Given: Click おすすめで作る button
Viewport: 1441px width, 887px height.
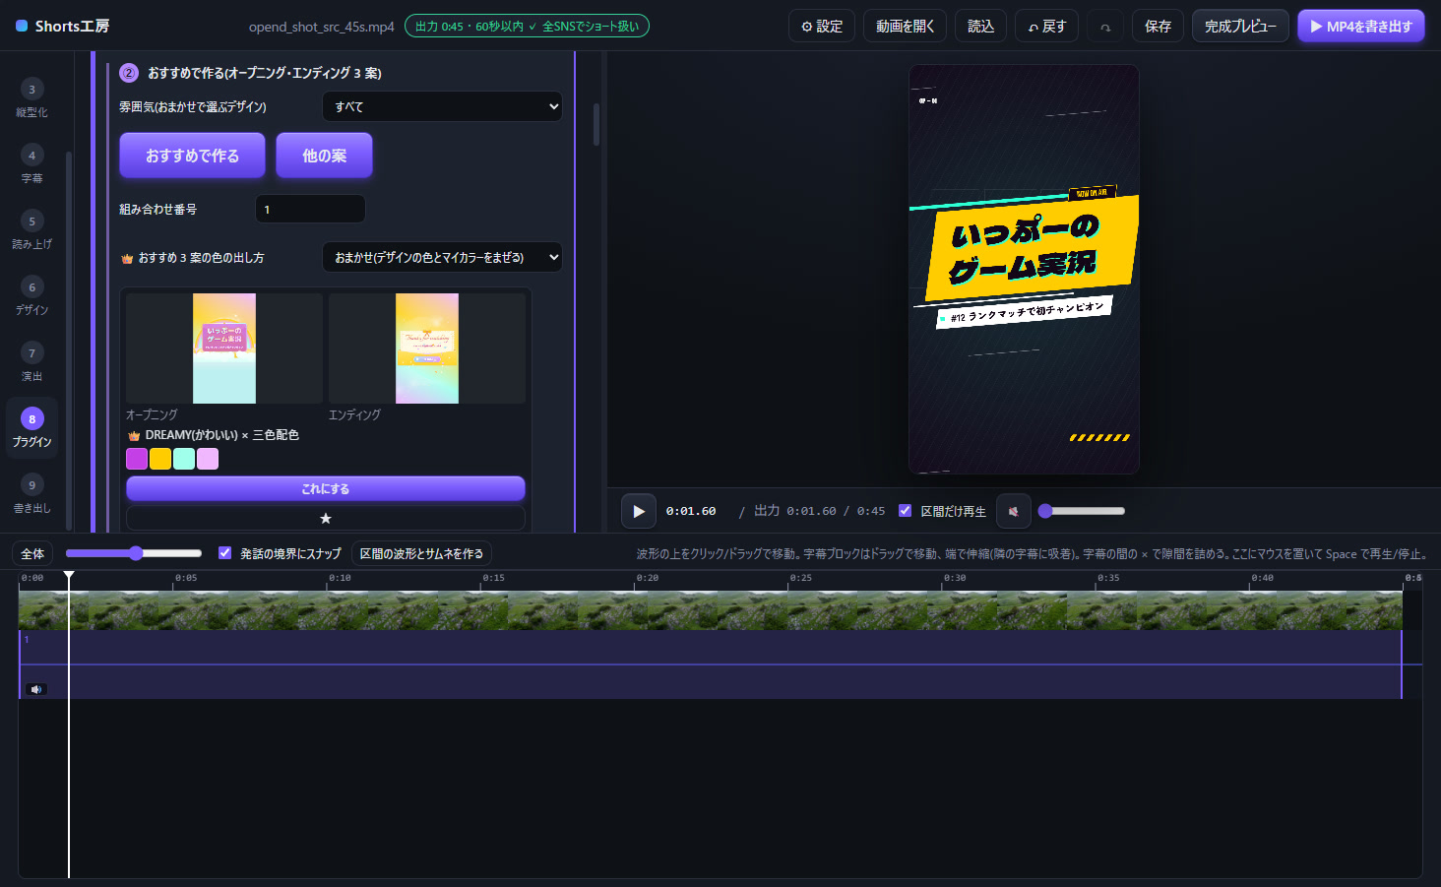Looking at the screenshot, I should click(x=192, y=156).
